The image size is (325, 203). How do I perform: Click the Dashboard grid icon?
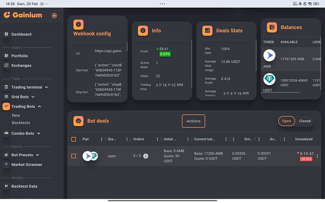pyautogui.click(x=7, y=34)
